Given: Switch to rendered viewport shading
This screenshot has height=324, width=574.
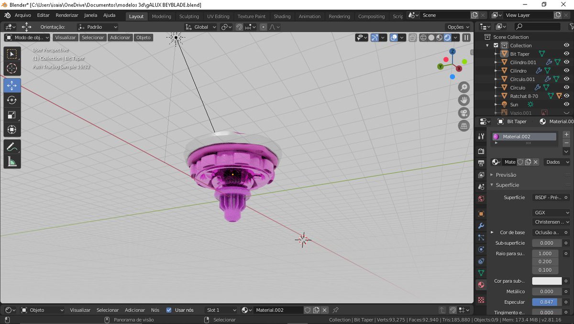Looking at the screenshot, I should pyautogui.click(x=448, y=37).
